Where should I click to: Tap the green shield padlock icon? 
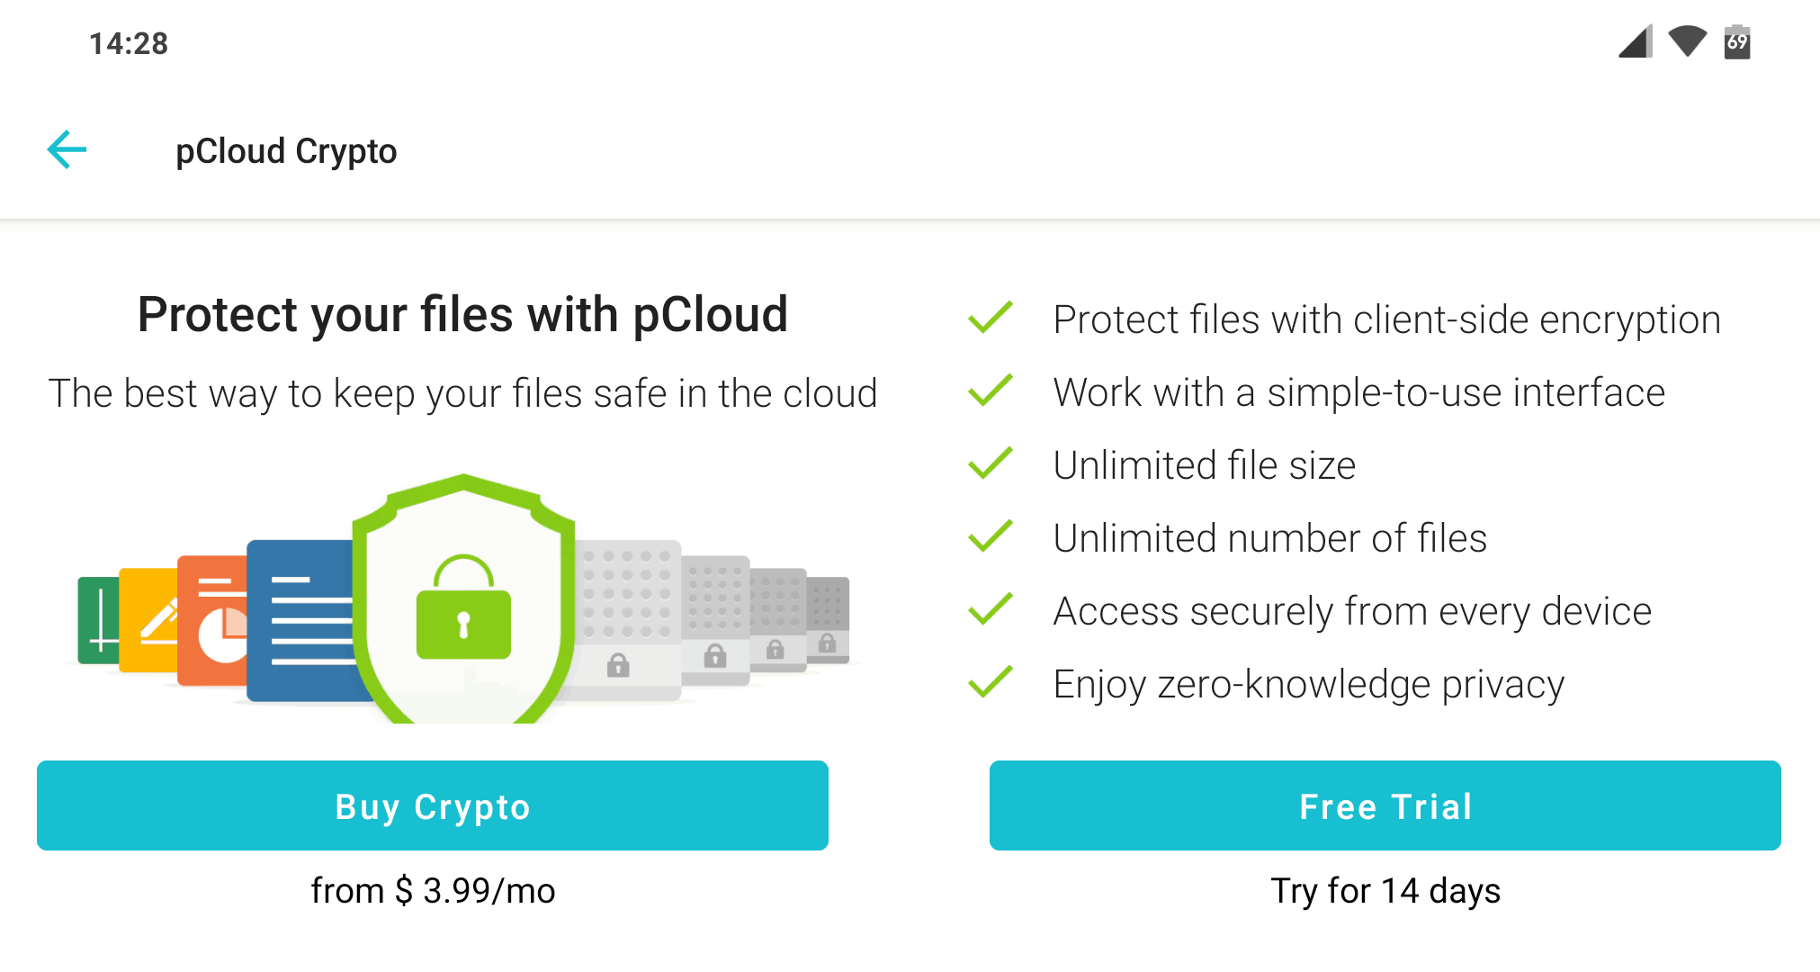tap(463, 598)
